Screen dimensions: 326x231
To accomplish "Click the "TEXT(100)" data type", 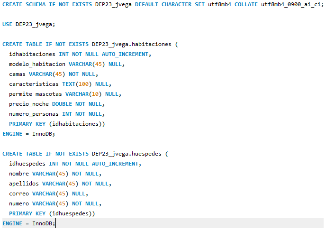I will 77,84.
